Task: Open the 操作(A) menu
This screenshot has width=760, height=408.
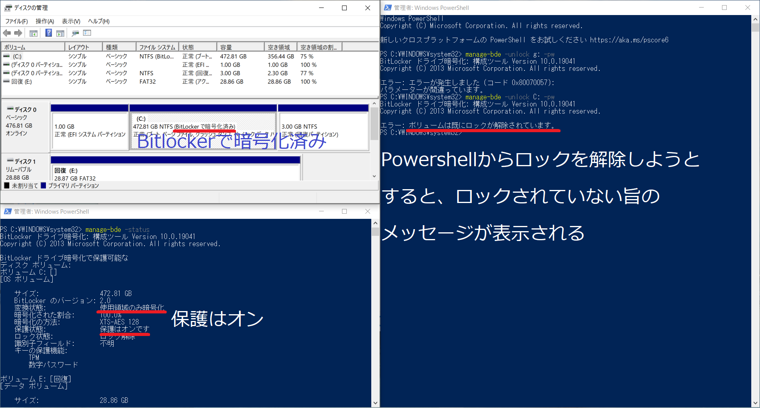Action: click(x=45, y=21)
